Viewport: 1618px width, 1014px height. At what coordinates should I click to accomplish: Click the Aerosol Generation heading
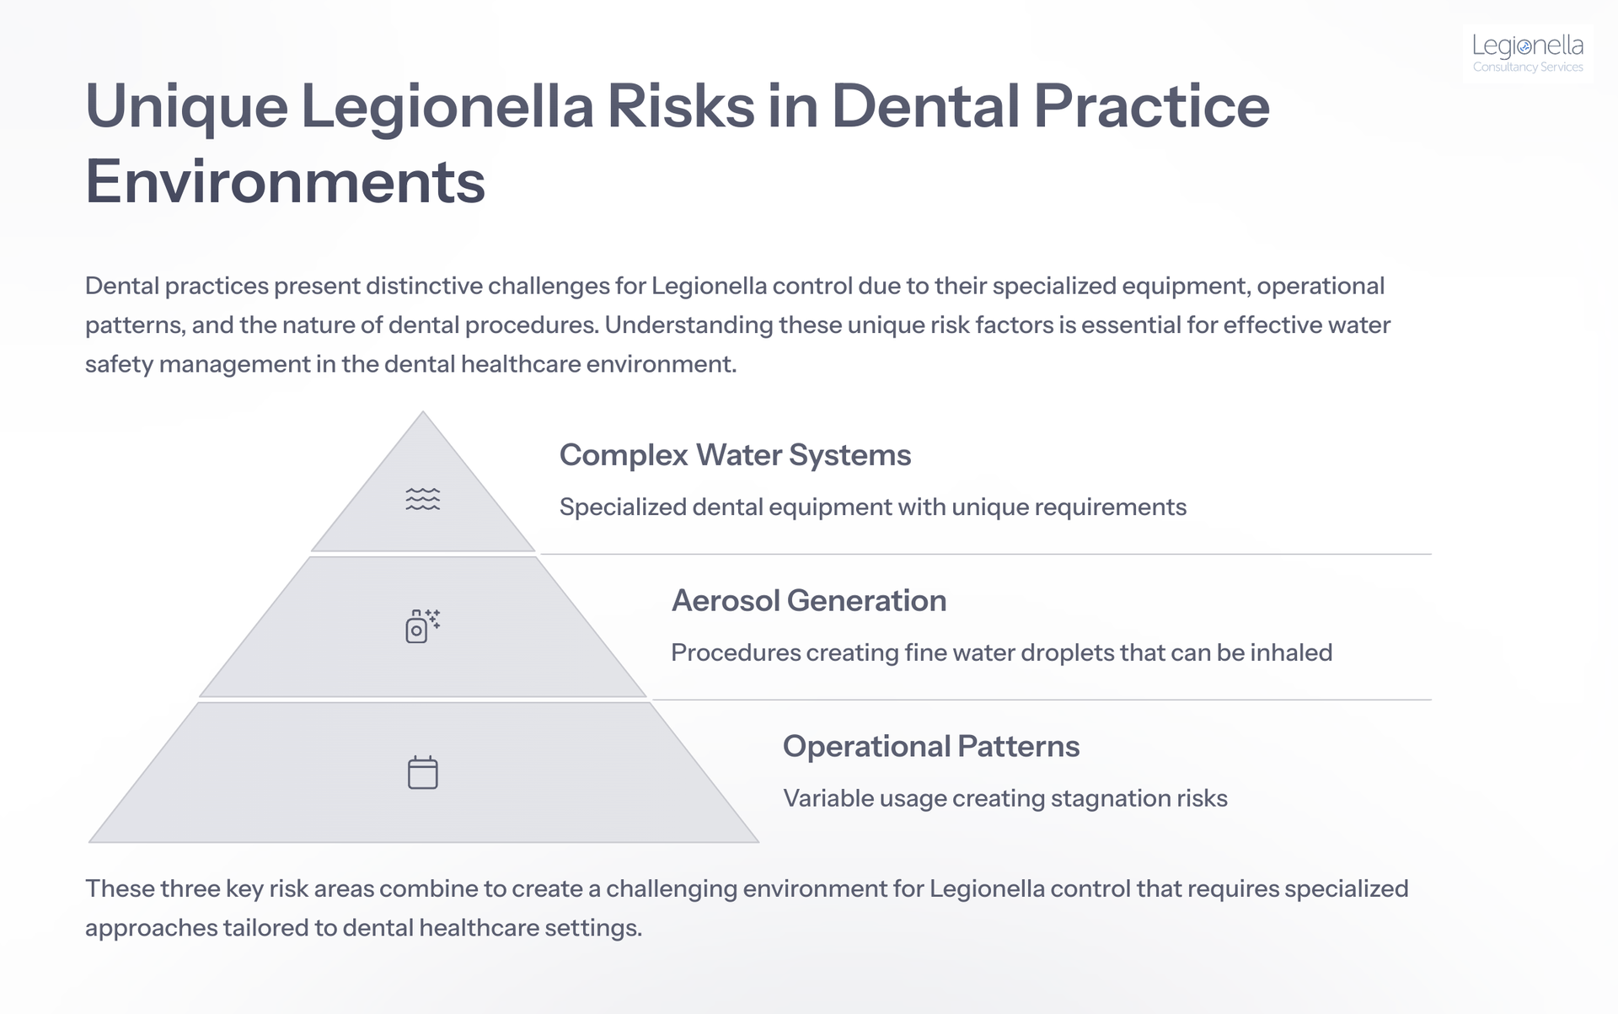tap(808, 601)
